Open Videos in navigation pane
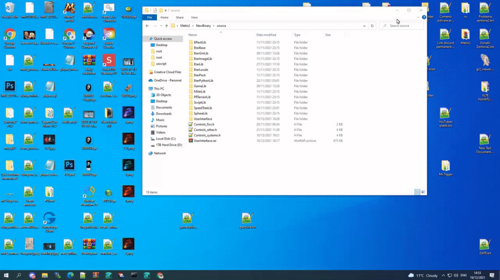500x280 pixels. point(160,132)
